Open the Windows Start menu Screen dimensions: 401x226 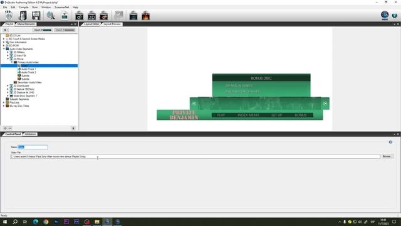click(x=4, y=222)
